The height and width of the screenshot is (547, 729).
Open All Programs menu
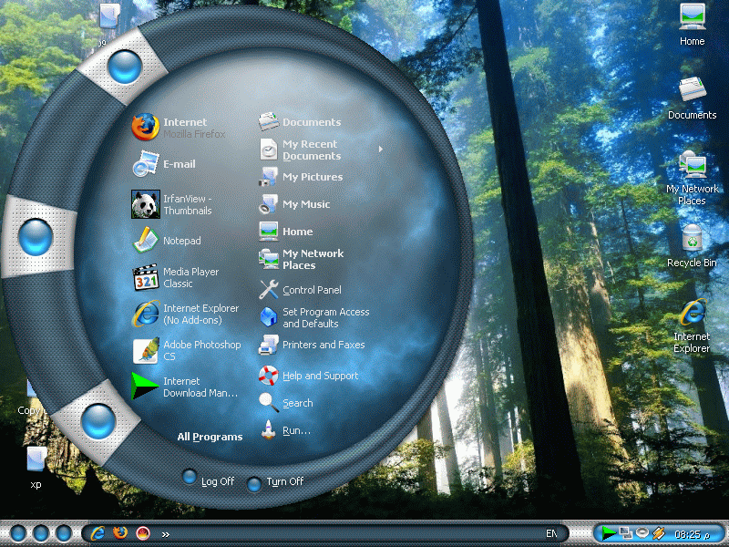[x=208, y=436]
